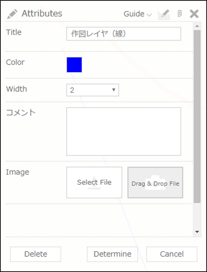207x272 pixels.
Task: Open the blue Color swatch picker
Action: pos(74,65)
